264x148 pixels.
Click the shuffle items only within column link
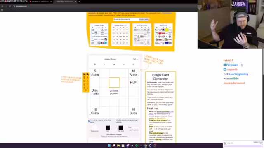click(x=127, y=121)
